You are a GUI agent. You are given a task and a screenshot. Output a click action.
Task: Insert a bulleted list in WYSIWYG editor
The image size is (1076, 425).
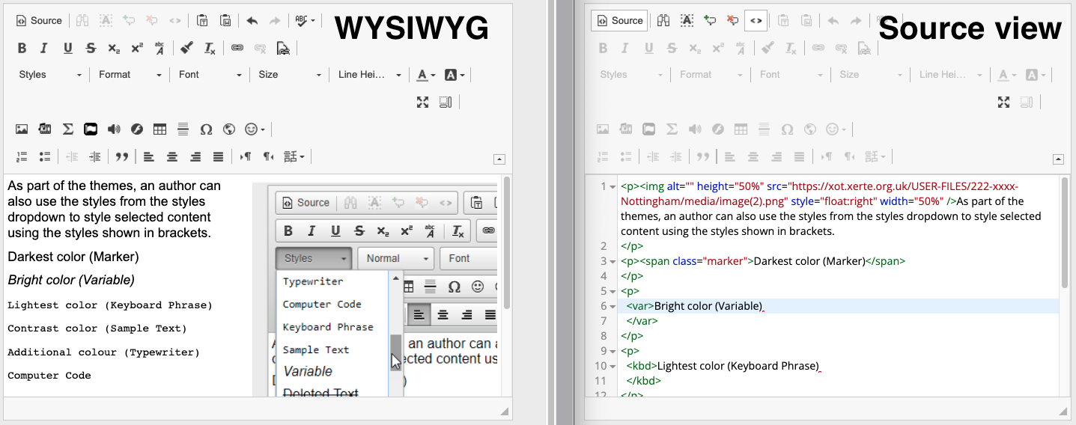pyautogui.click(x=44, y=157)
